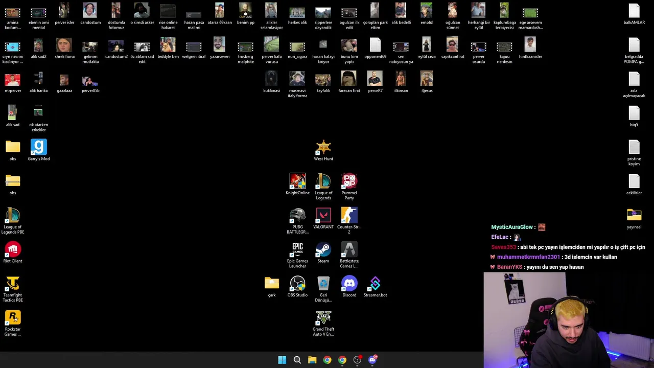Open taskbar Search magnifier

297,360
